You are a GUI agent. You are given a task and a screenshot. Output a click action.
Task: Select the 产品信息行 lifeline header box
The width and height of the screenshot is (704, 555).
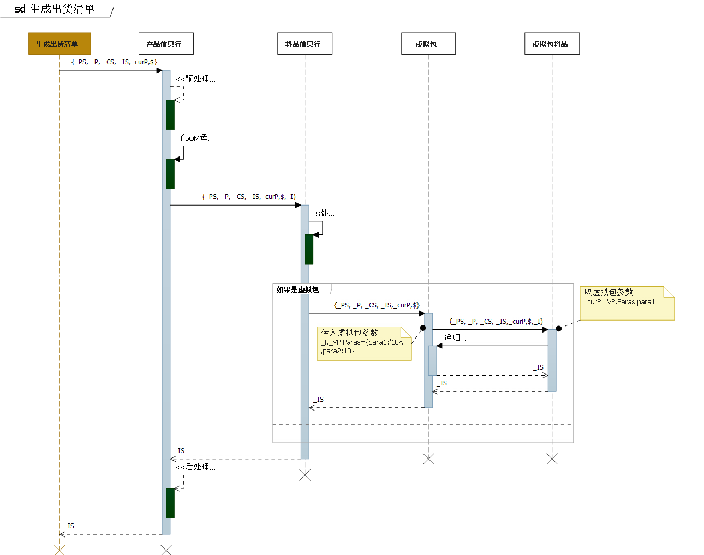click(x=166, y=44)
